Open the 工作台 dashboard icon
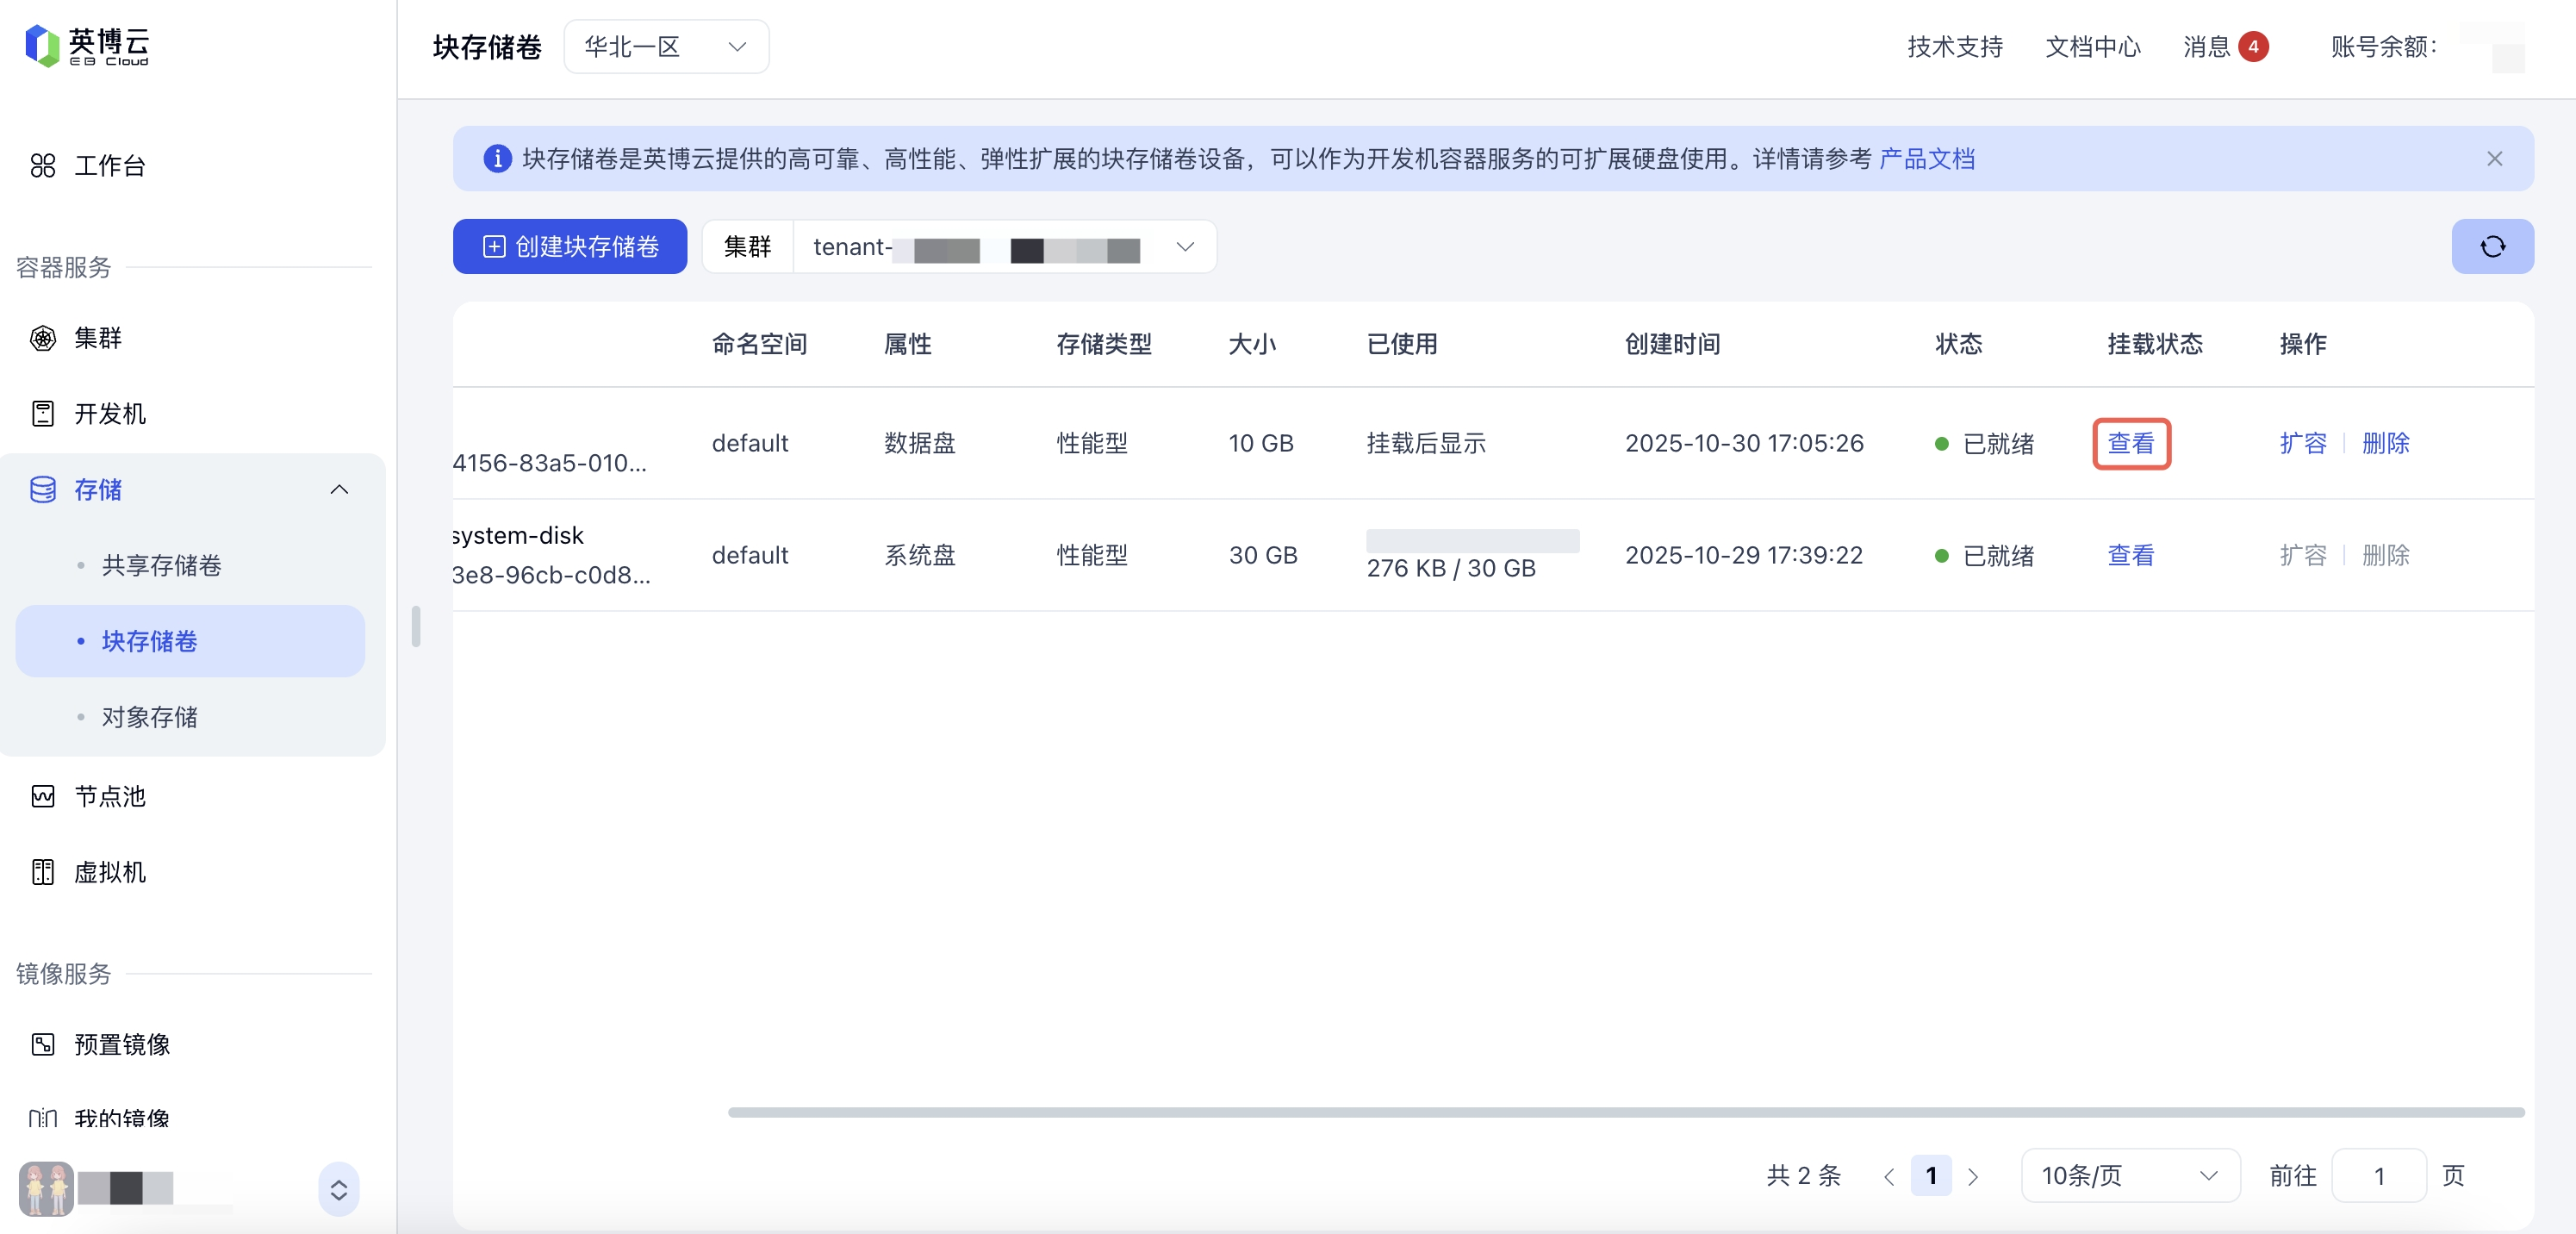 click(43, 165)
